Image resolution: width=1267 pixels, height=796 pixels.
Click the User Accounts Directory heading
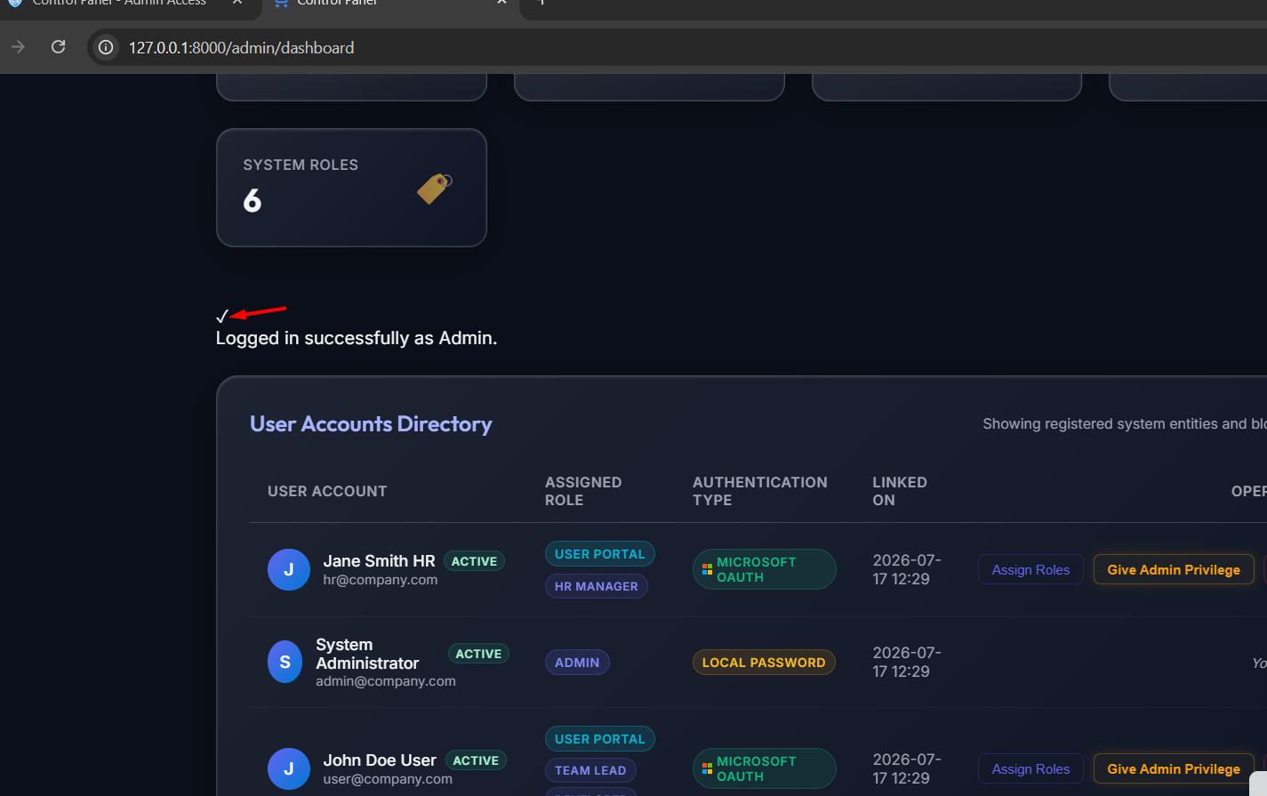point(371,424)
